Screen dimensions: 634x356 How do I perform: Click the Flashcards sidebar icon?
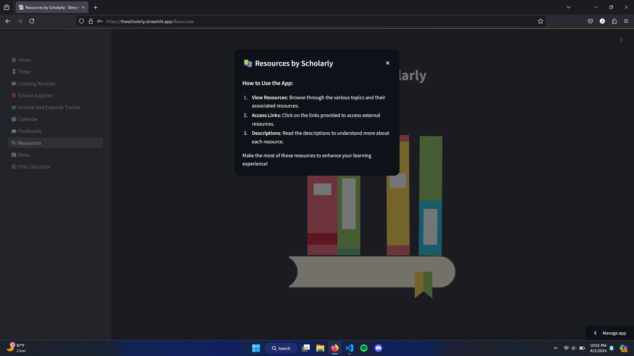tap(14, 131)
